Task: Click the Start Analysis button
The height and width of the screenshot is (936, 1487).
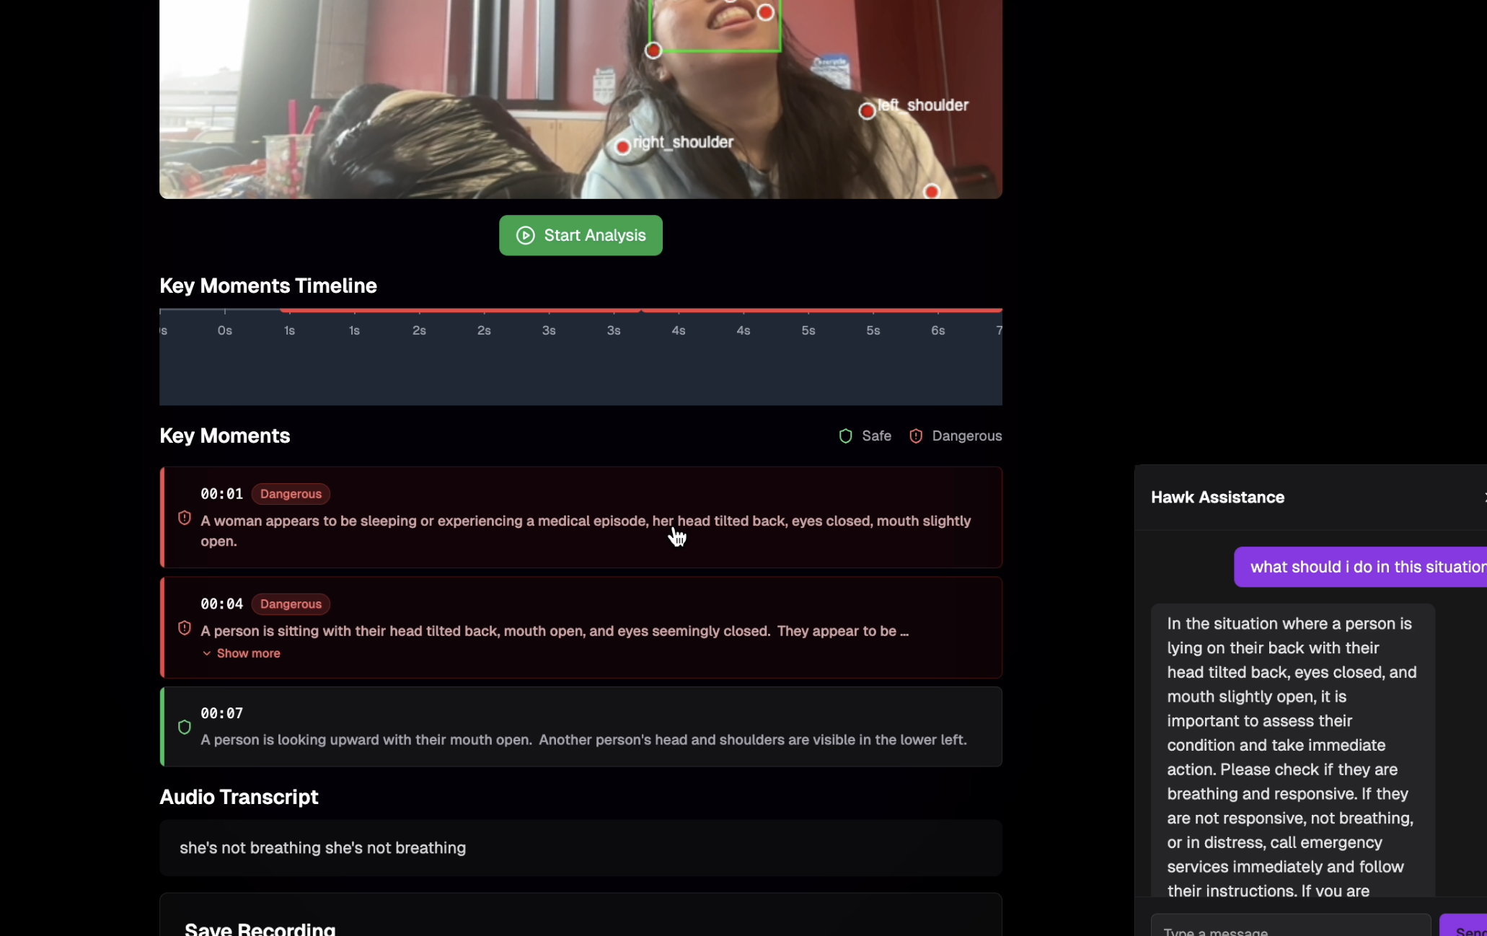Action: 581,236
